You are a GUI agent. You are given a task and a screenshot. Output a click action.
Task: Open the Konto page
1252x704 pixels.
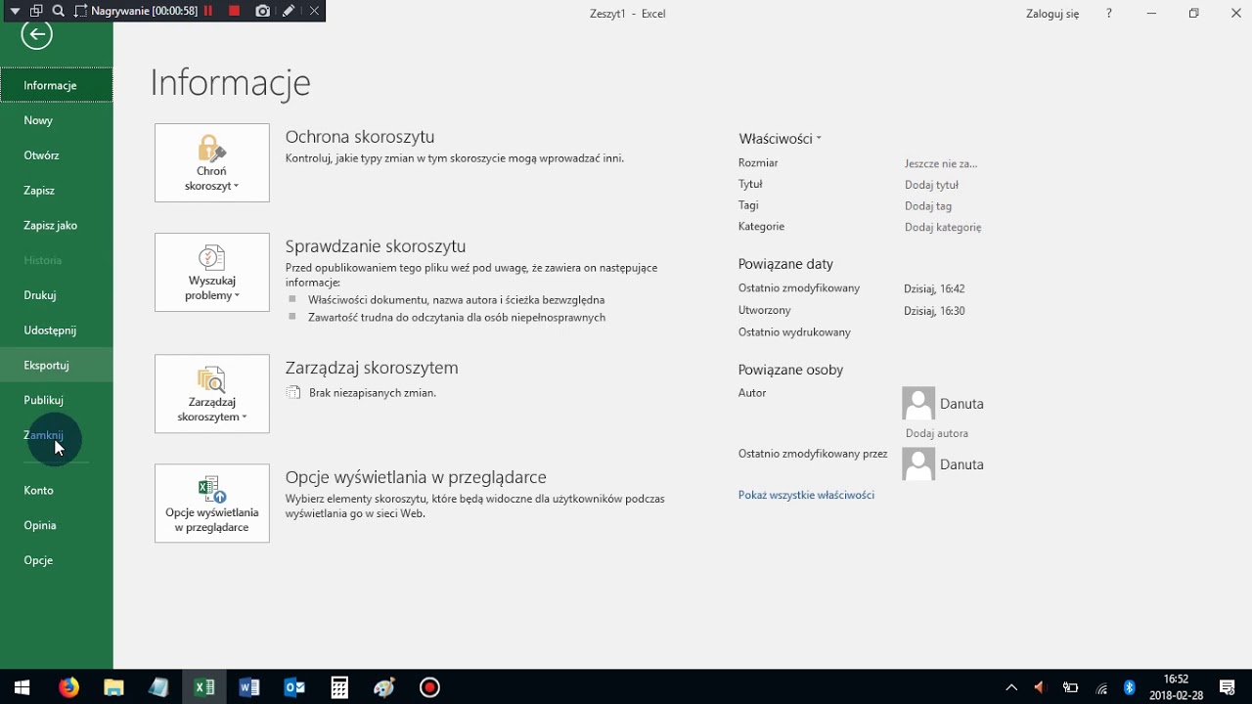click(57, 490)
